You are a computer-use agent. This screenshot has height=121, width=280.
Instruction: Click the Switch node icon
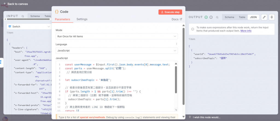coord(10,27)
